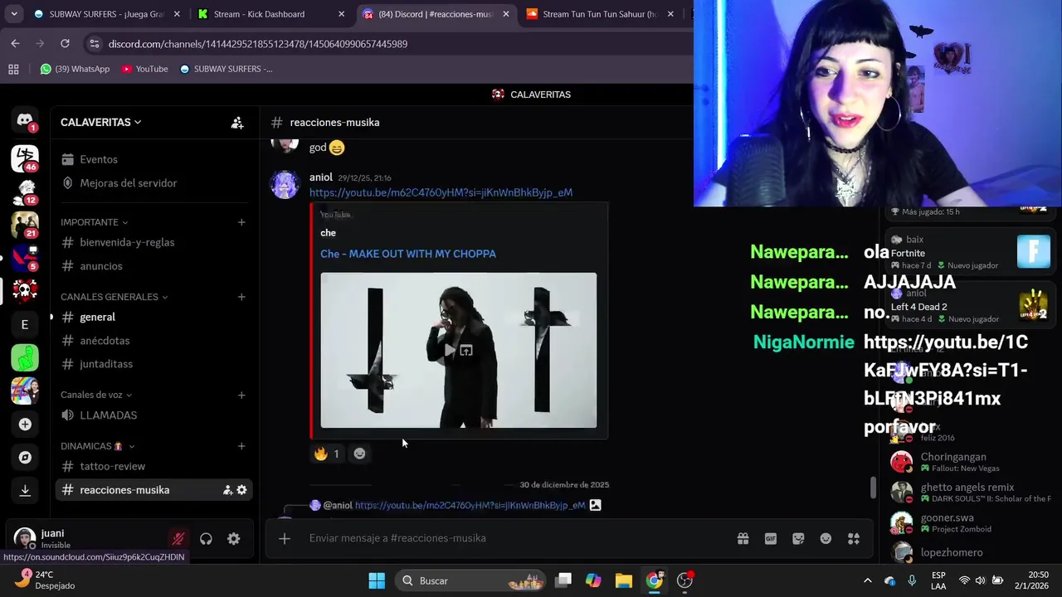Open Discord direct messages home icon

[25, 121]
